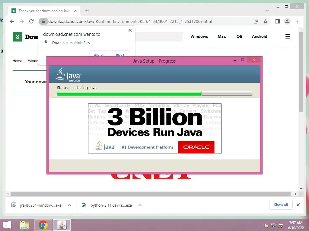
Task: Close the downloads bar
Action: pos(298,205)
